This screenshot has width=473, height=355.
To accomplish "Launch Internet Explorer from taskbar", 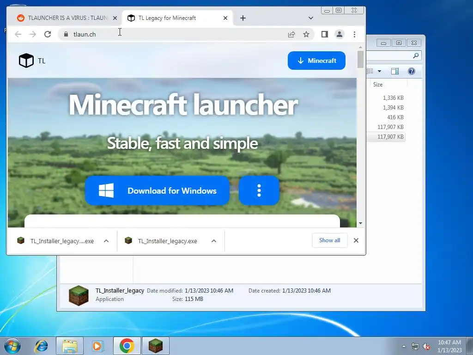I will point(41,346).
